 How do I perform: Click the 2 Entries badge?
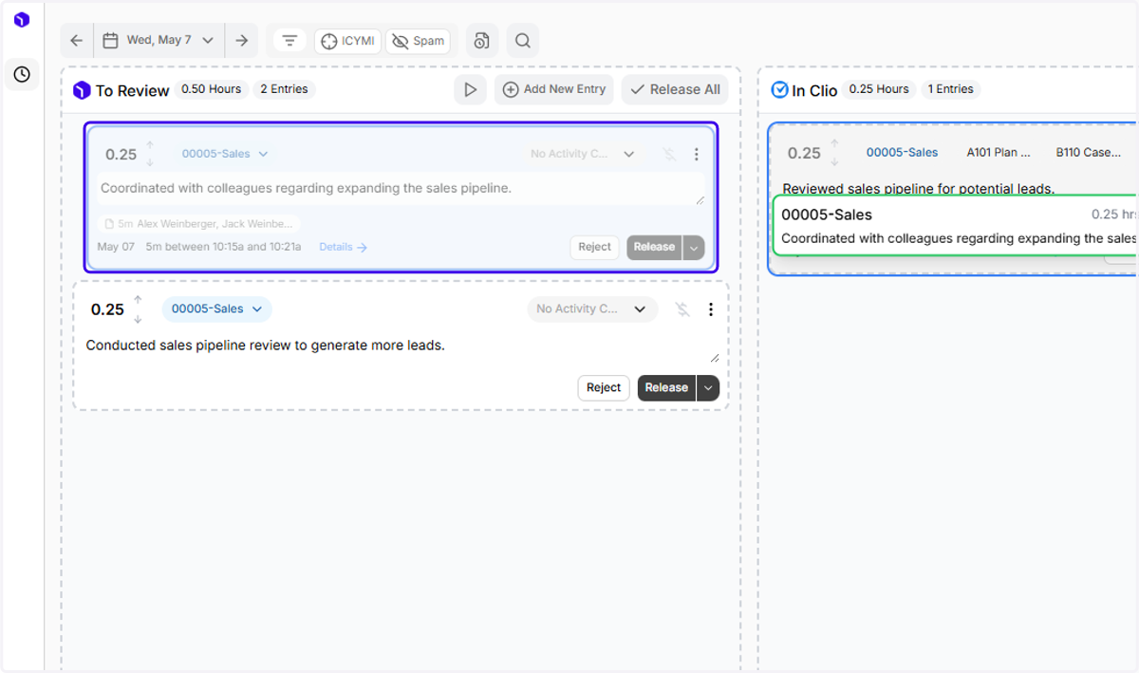click(x=284, y=89)
